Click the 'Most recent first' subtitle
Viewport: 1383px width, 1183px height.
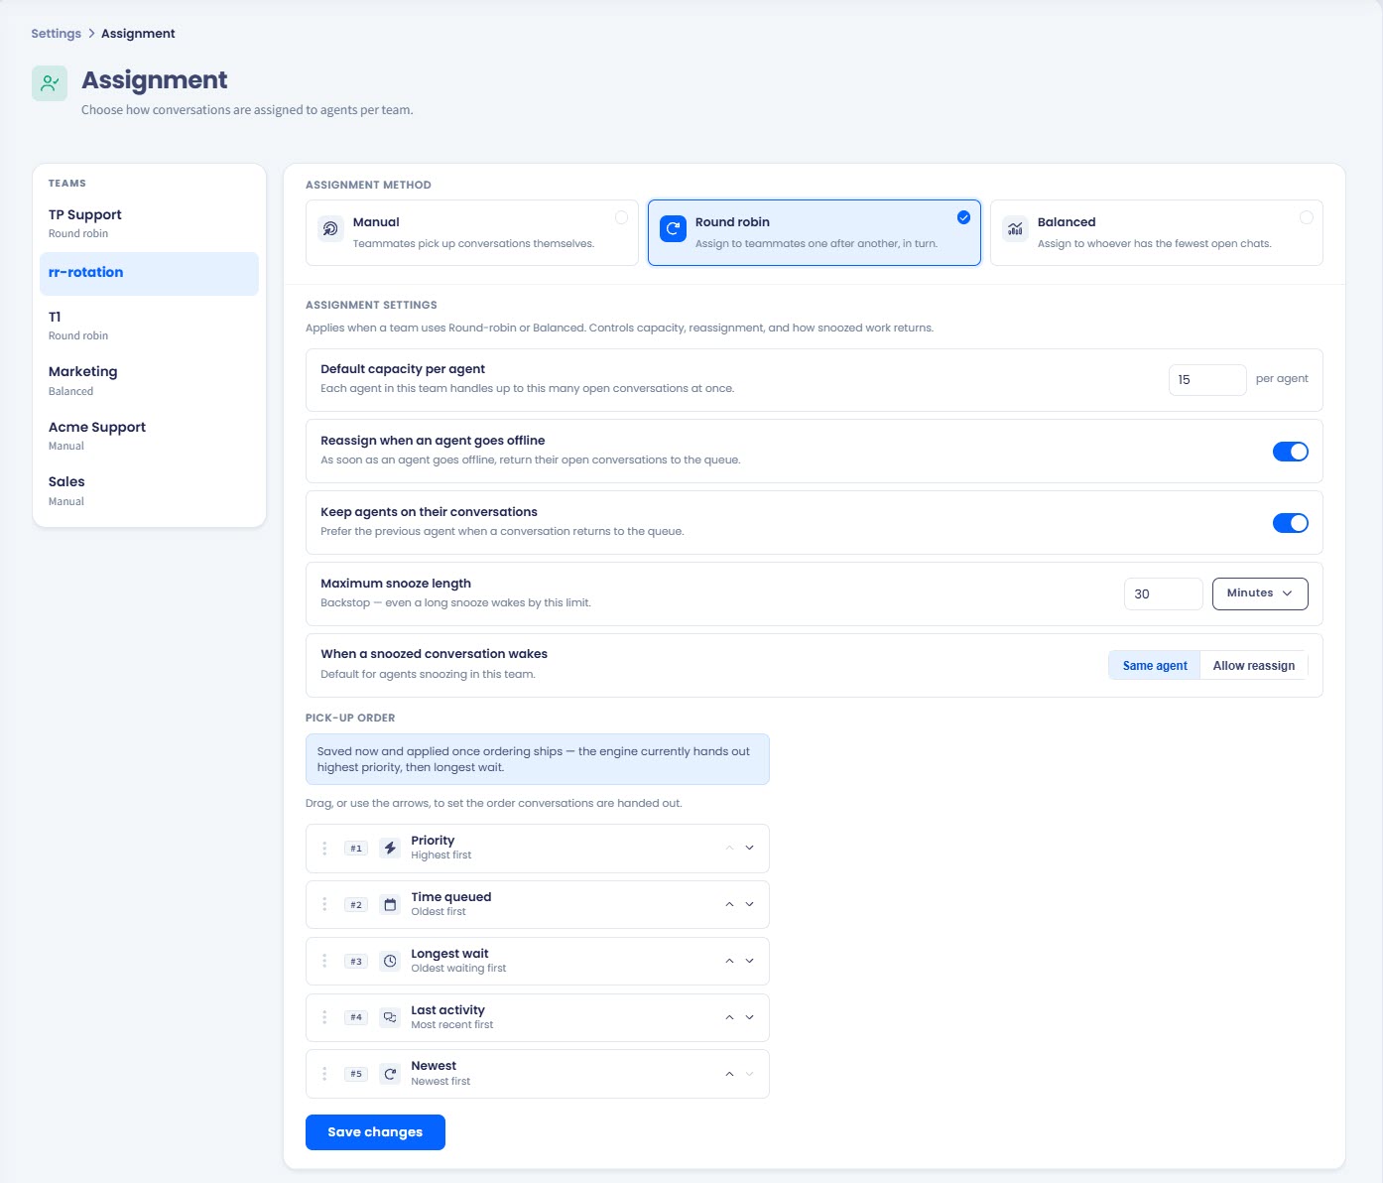tap(452, 1025)
